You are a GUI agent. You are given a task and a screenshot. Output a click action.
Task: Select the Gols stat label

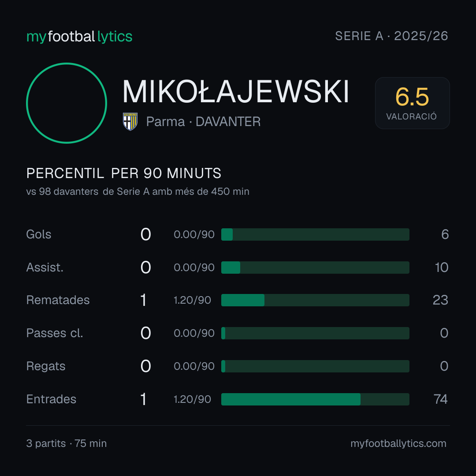(38, 234)
